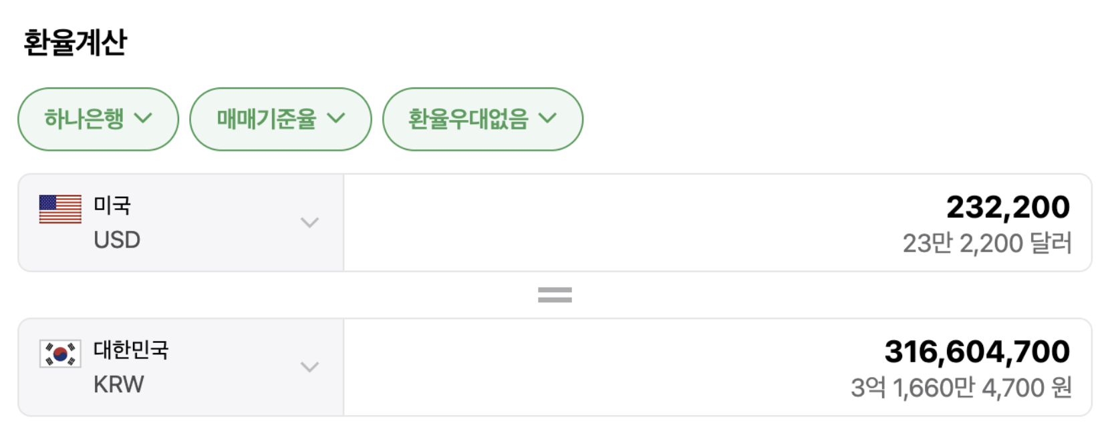The height and width of the screenshot is (439, 1104).
Task: Open the 환율우대없음 preferential rate dropdown
Action: point(482,119)
